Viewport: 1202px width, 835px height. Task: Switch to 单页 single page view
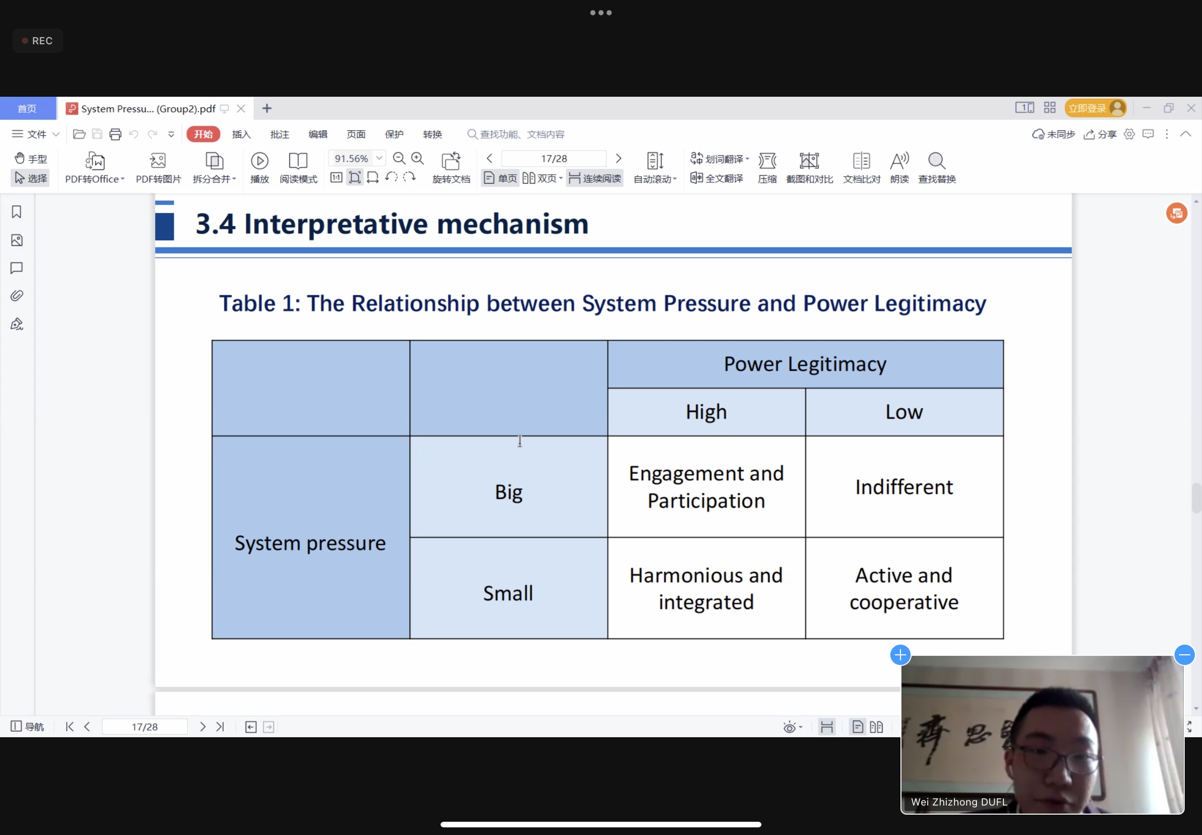(500, 178)
